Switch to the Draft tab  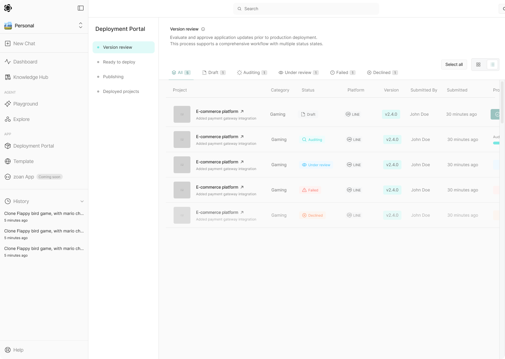click(x=214, y=73)
